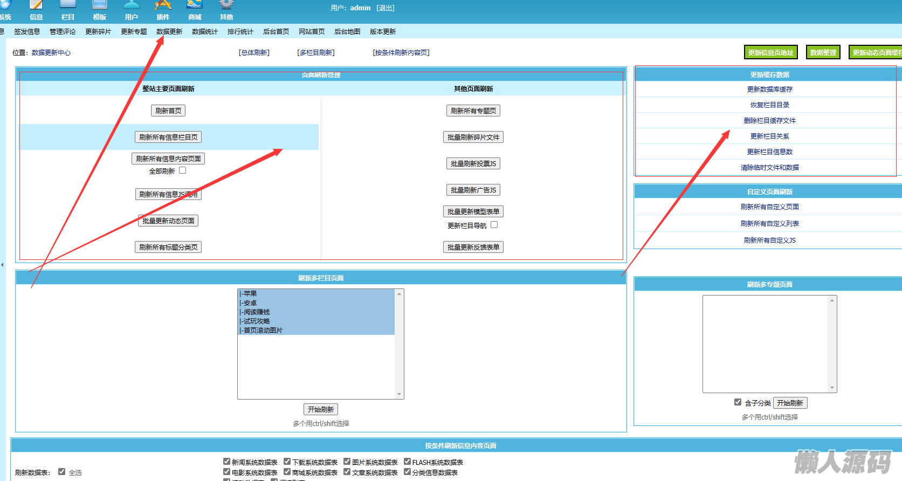Uncheck the FLASH系统数据表 checkbox

[408, 462]
